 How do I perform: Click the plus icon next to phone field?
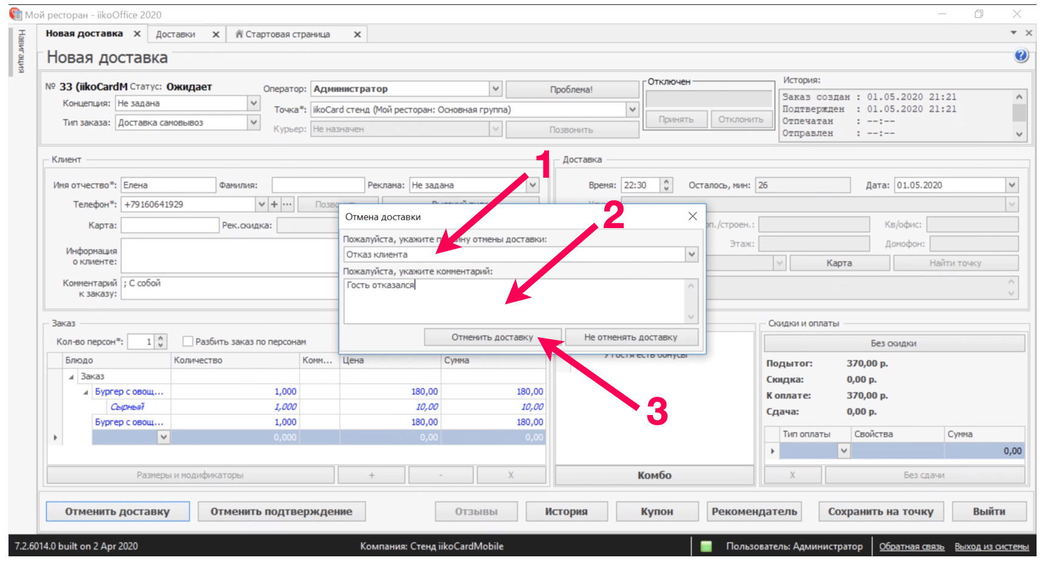pos(274,204)
